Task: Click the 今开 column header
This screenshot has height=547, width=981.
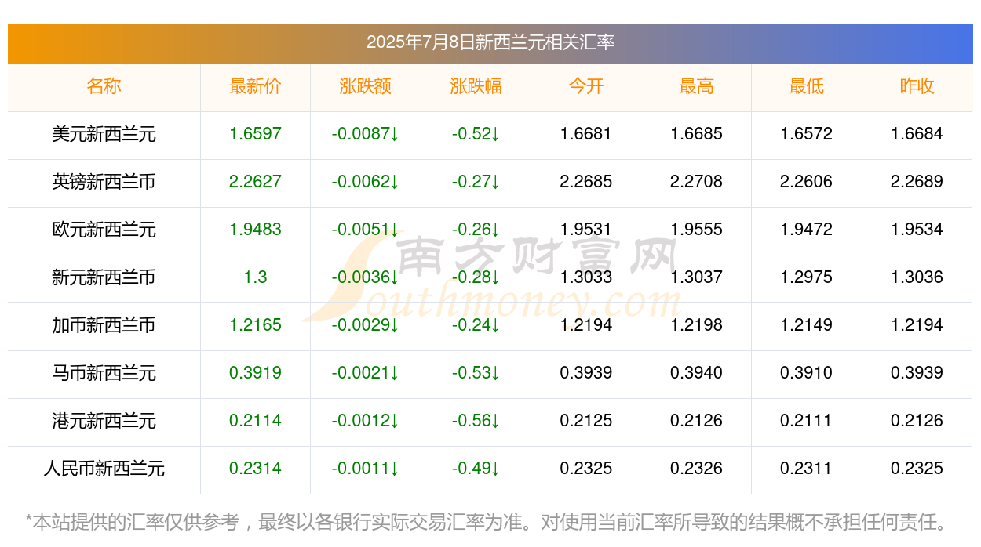Action: [586, 86]
